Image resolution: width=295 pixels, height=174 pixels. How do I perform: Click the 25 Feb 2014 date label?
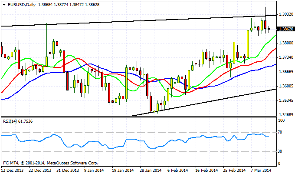click(x=234, y=171)
